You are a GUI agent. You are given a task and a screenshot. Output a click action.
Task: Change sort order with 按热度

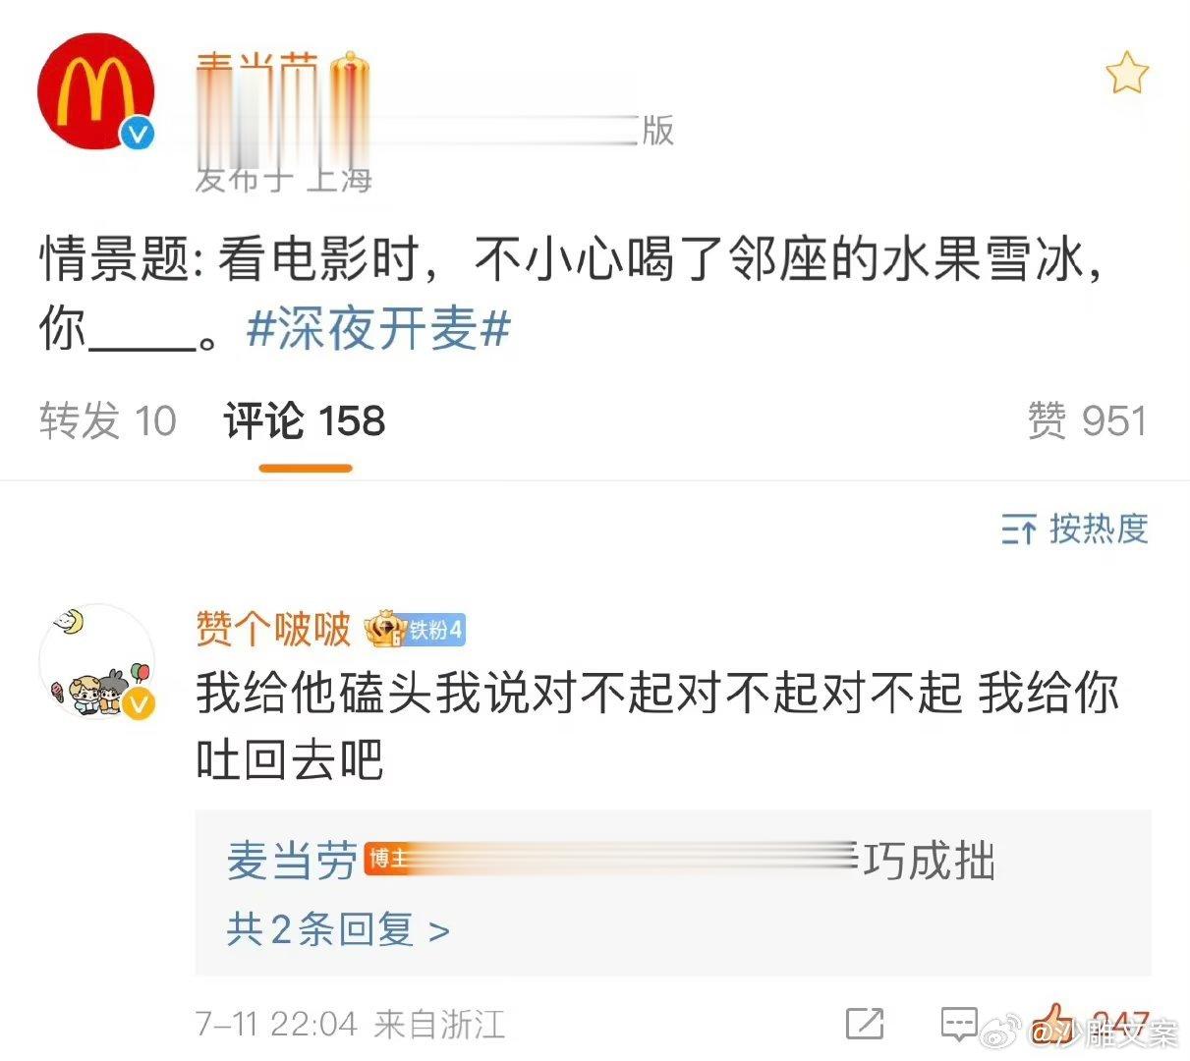[x=1099, y=529]
